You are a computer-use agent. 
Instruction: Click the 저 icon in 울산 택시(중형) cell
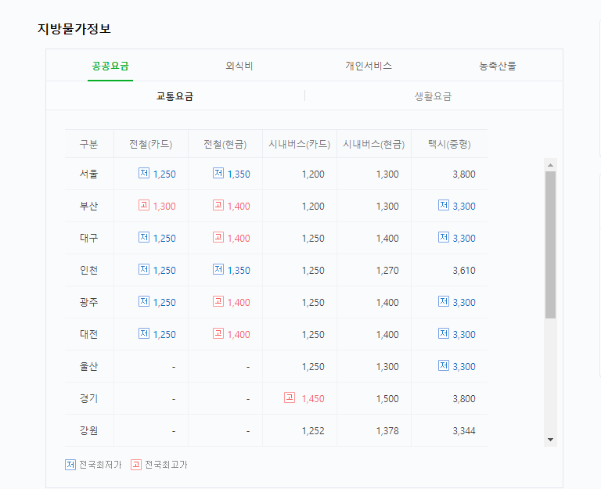pyautogui.click(x=444, y=365)
